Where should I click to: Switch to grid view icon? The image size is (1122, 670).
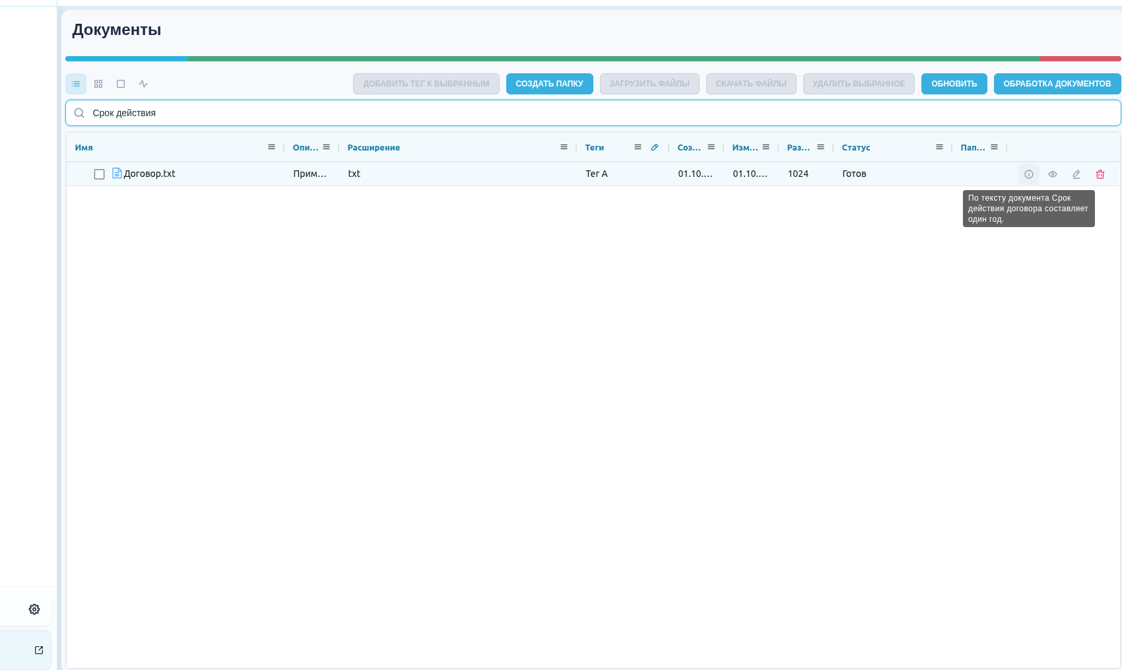[98, 84]
